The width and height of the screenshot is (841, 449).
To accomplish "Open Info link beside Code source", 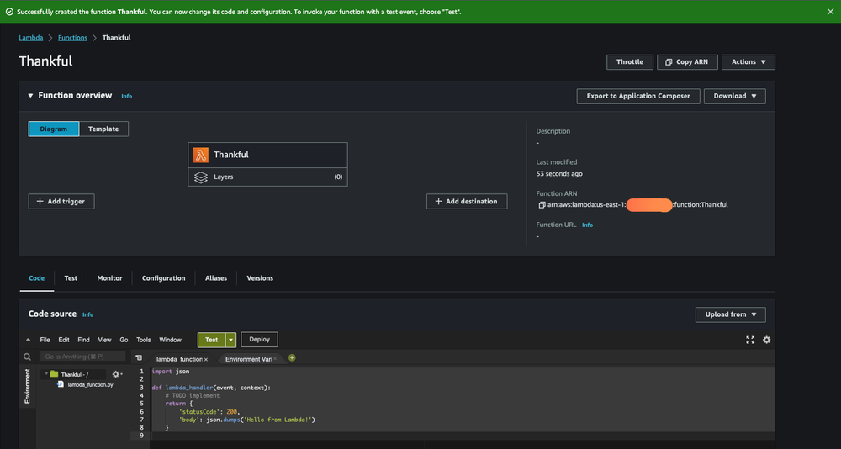I will click(88, 315).
